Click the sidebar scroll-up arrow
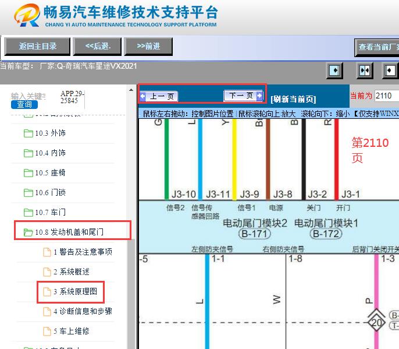399x349 pixels. 131,90
